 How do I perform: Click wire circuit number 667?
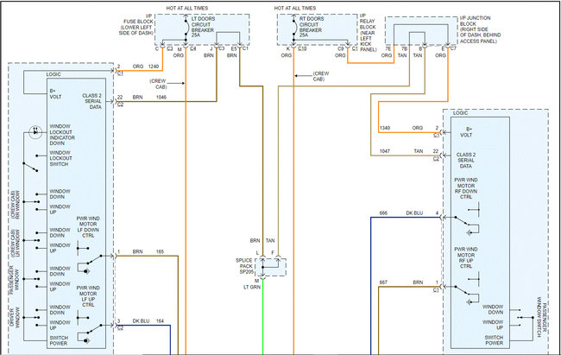[x=383, y=282]
